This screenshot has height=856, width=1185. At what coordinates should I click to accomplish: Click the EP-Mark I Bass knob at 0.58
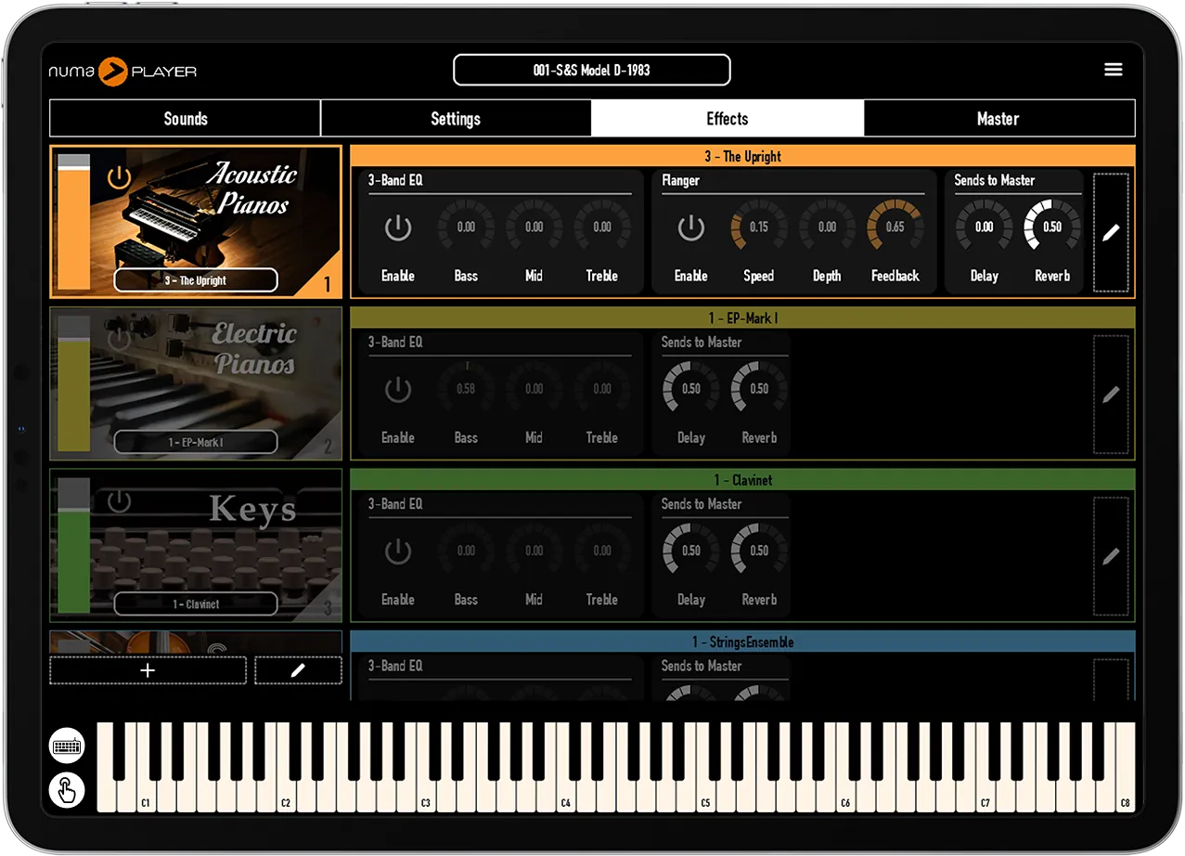[x=466, y=389]
